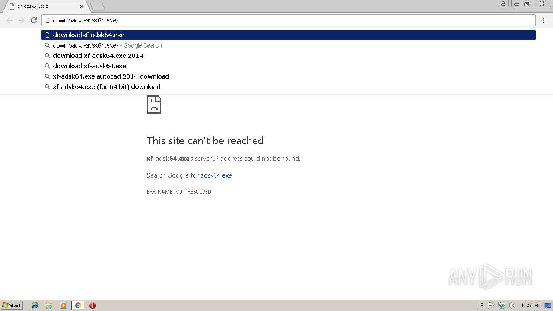Click the Show desktop tray icon
553x311 pixels.
[548, 305]
